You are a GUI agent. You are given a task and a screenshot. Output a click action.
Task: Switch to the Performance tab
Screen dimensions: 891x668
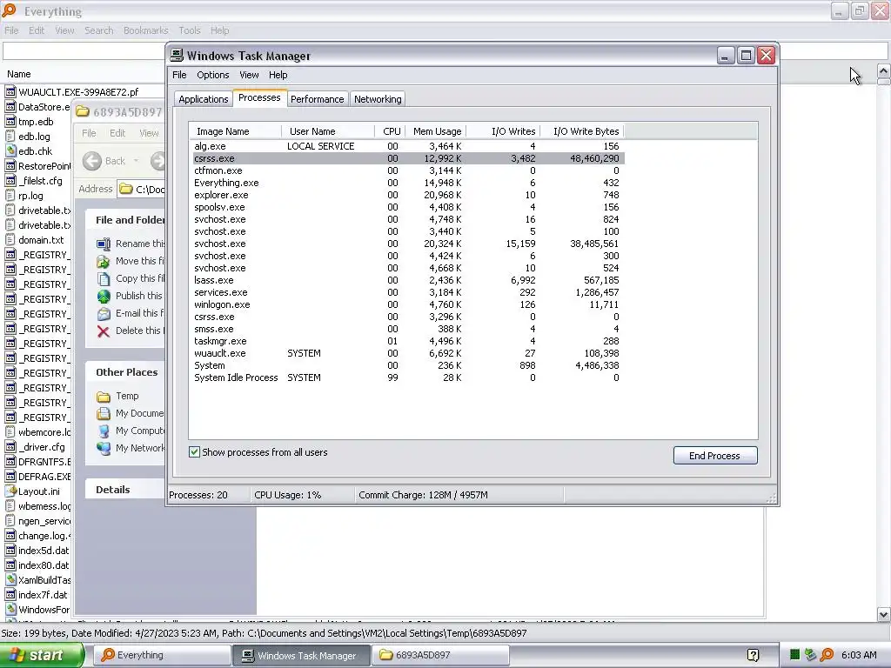coord(317,99)
